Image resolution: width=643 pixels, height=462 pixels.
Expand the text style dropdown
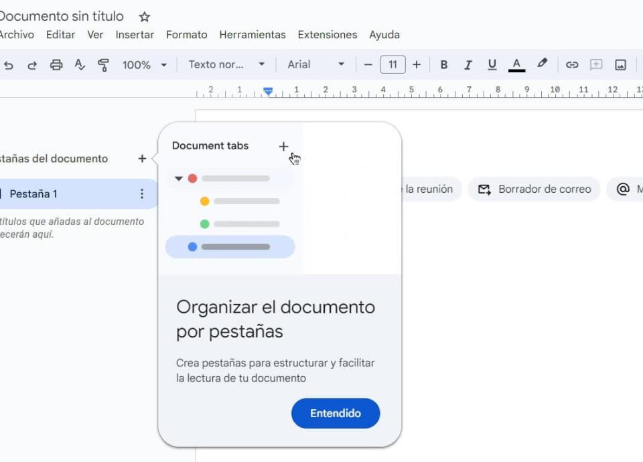click(x=226, y=65)
